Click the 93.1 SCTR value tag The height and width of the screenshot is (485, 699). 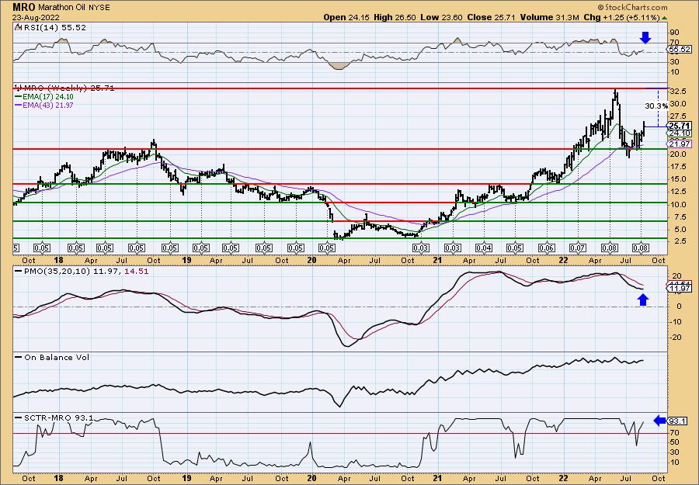679,421
